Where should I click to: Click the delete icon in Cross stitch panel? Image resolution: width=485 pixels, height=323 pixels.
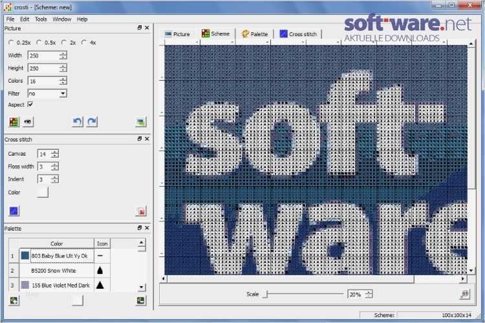[141, 211]
